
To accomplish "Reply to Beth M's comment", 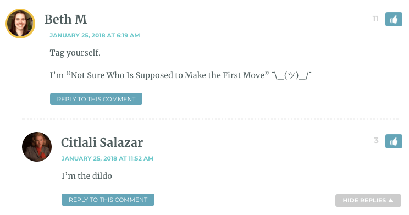I will pyautogui.click(x=96, y=99).
